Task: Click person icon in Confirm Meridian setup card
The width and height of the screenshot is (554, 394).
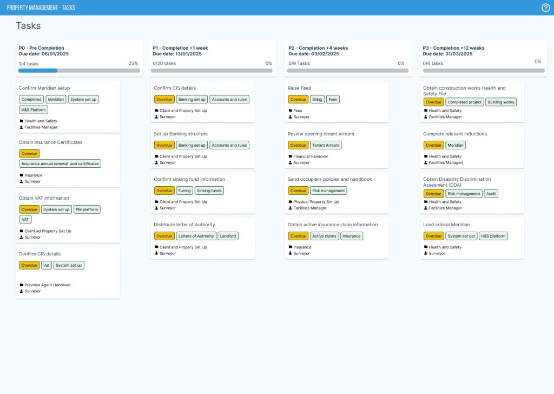Action: [x=21, y=127]
